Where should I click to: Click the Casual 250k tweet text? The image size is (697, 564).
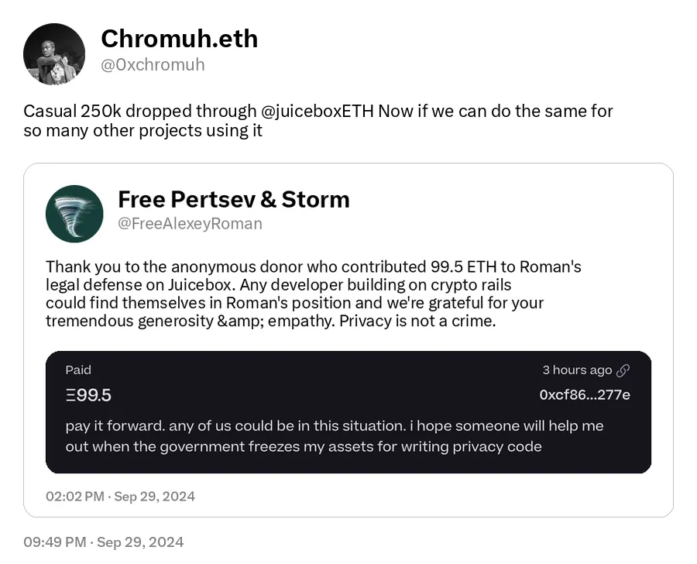318,121
